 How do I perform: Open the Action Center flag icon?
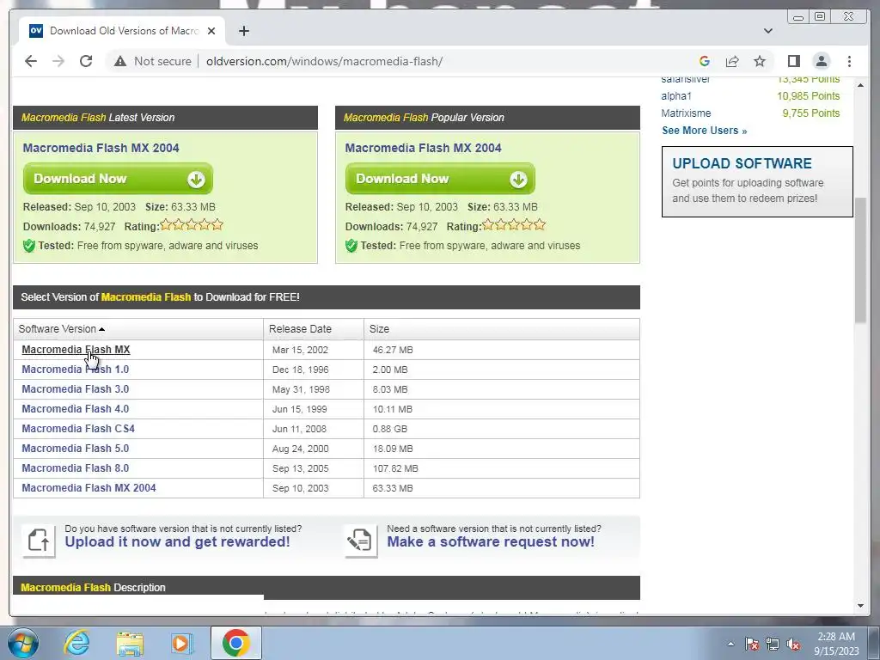click(x=752, y=645)
